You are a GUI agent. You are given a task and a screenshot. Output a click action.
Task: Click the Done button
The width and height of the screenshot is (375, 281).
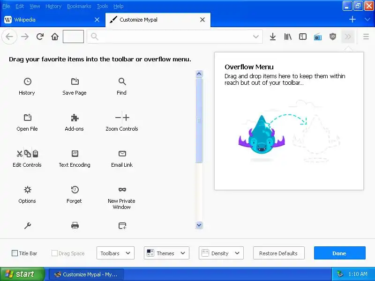click(x=339, y=253)
